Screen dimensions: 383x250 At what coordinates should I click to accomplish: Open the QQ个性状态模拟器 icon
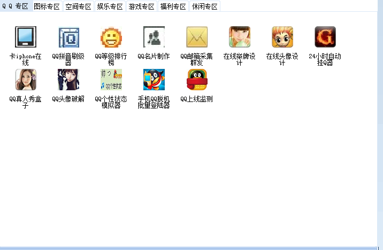(x=111, y=80)
